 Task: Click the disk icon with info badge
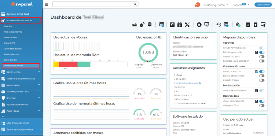(226, 25)
